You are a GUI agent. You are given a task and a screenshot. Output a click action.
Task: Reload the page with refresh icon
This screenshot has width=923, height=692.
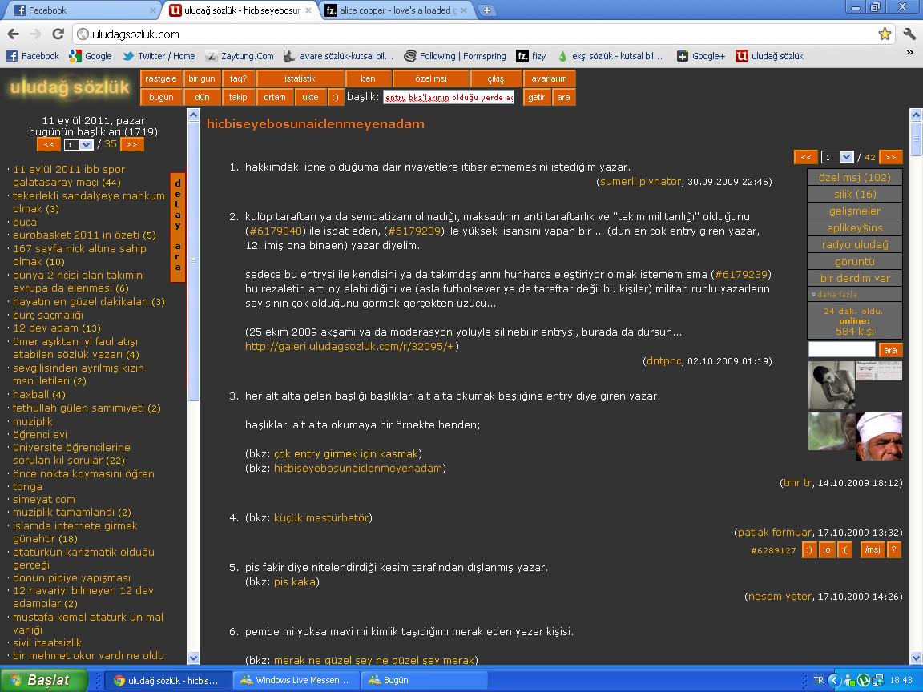pyautogui.click(x=58, y=34)
